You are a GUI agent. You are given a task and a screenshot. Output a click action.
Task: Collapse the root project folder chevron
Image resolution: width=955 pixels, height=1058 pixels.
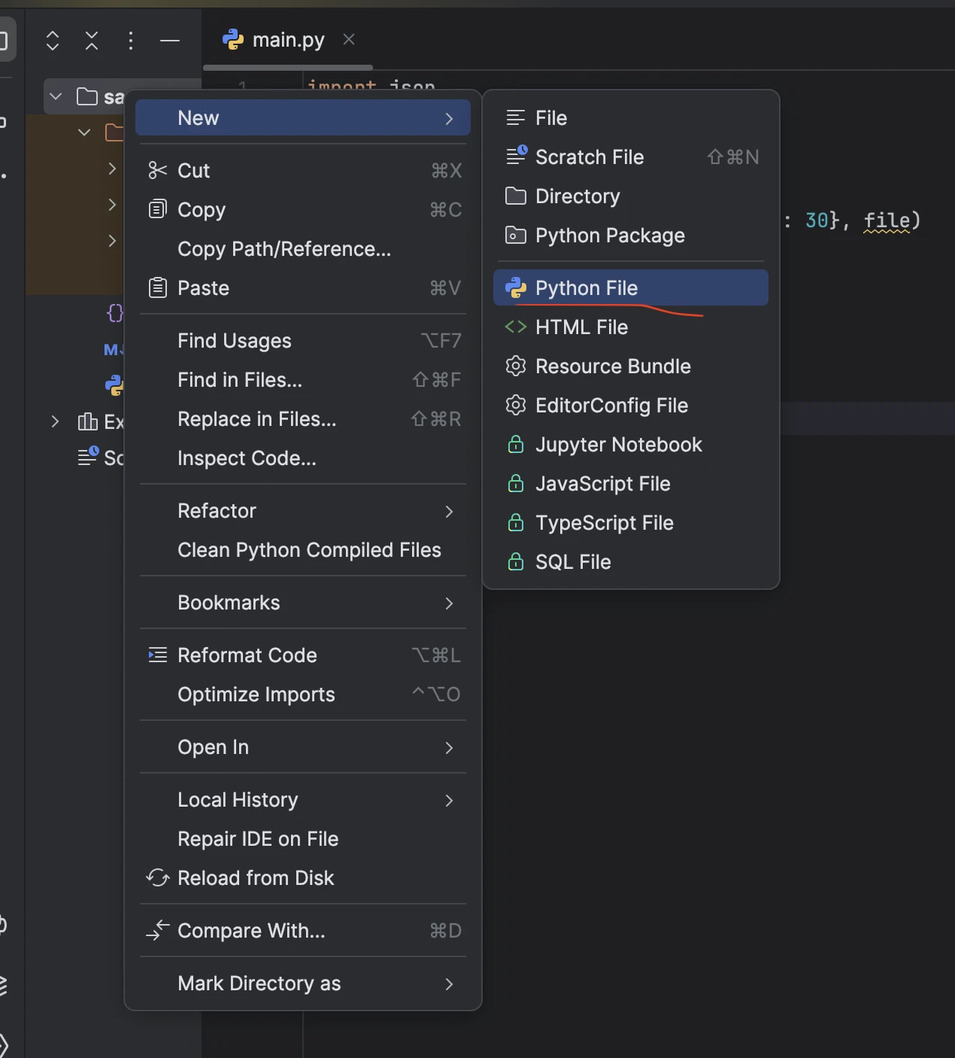click(56, 96)
